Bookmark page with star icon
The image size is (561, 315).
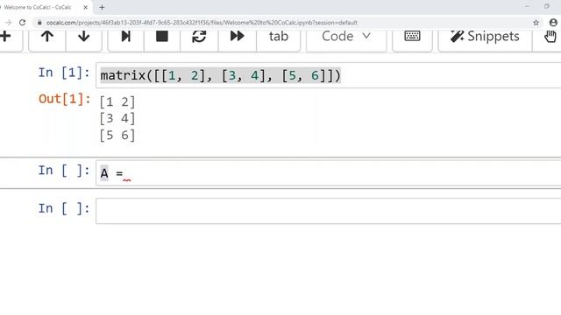[536, 23]
